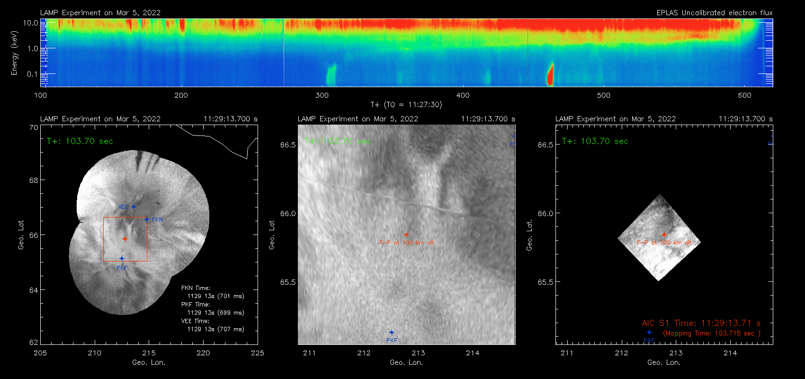This screenshot has width=805, height=379.
Task: Click the gray vertical line near T+ 446
Action: pos(528,53)
